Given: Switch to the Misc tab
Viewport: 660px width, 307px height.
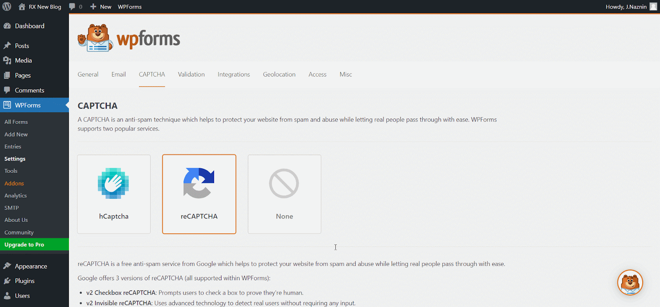Looking at the screenshot, I should point(346,74).
